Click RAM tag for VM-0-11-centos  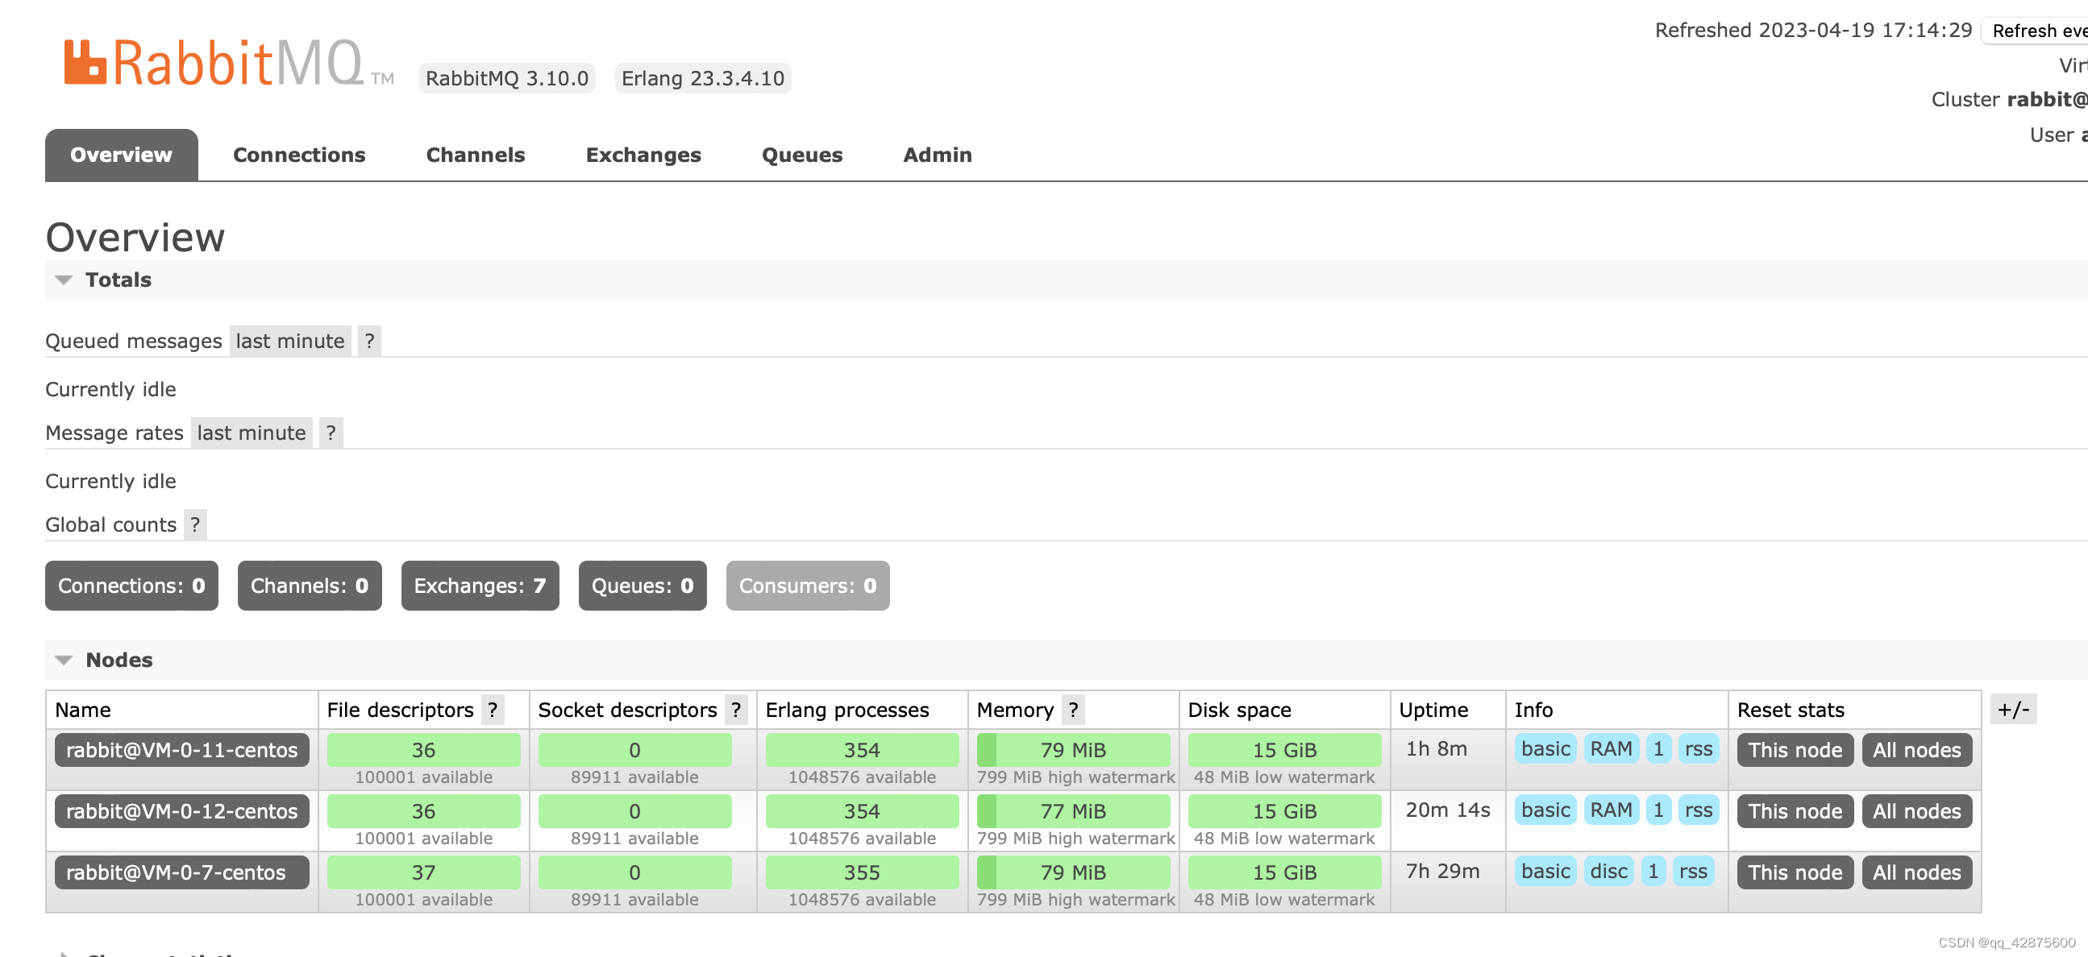coord(1612,749)
